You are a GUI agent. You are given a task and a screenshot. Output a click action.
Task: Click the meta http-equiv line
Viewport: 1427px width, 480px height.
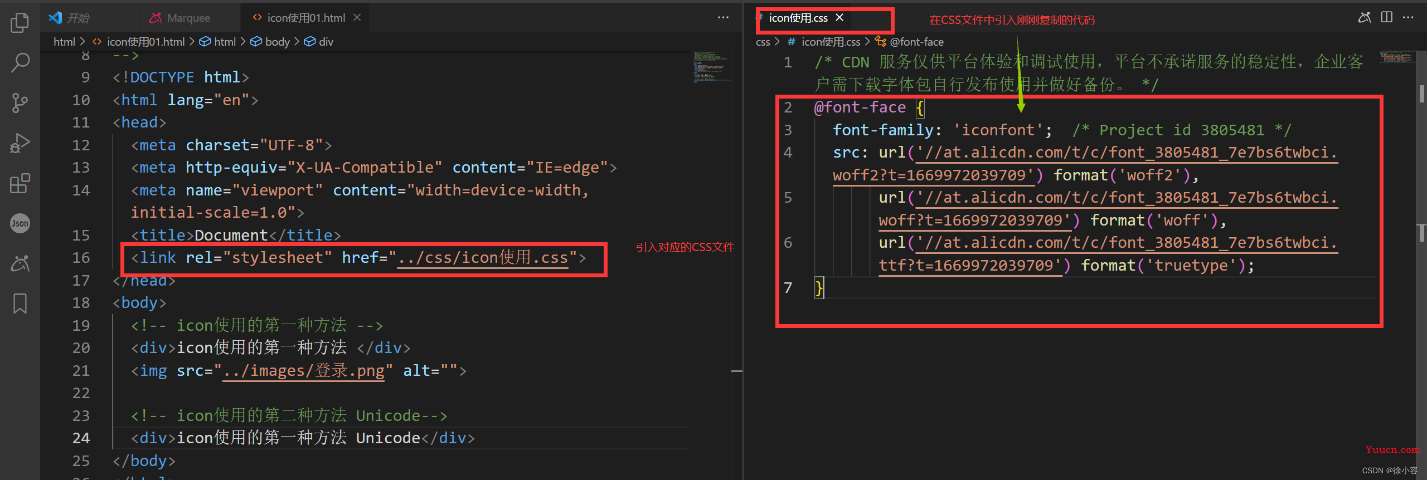tap(373, 168)
